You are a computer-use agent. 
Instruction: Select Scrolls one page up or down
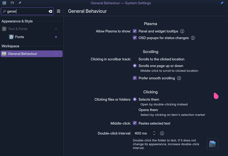[135, 66]
